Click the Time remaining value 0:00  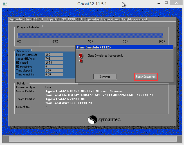(x=54, y=75)
